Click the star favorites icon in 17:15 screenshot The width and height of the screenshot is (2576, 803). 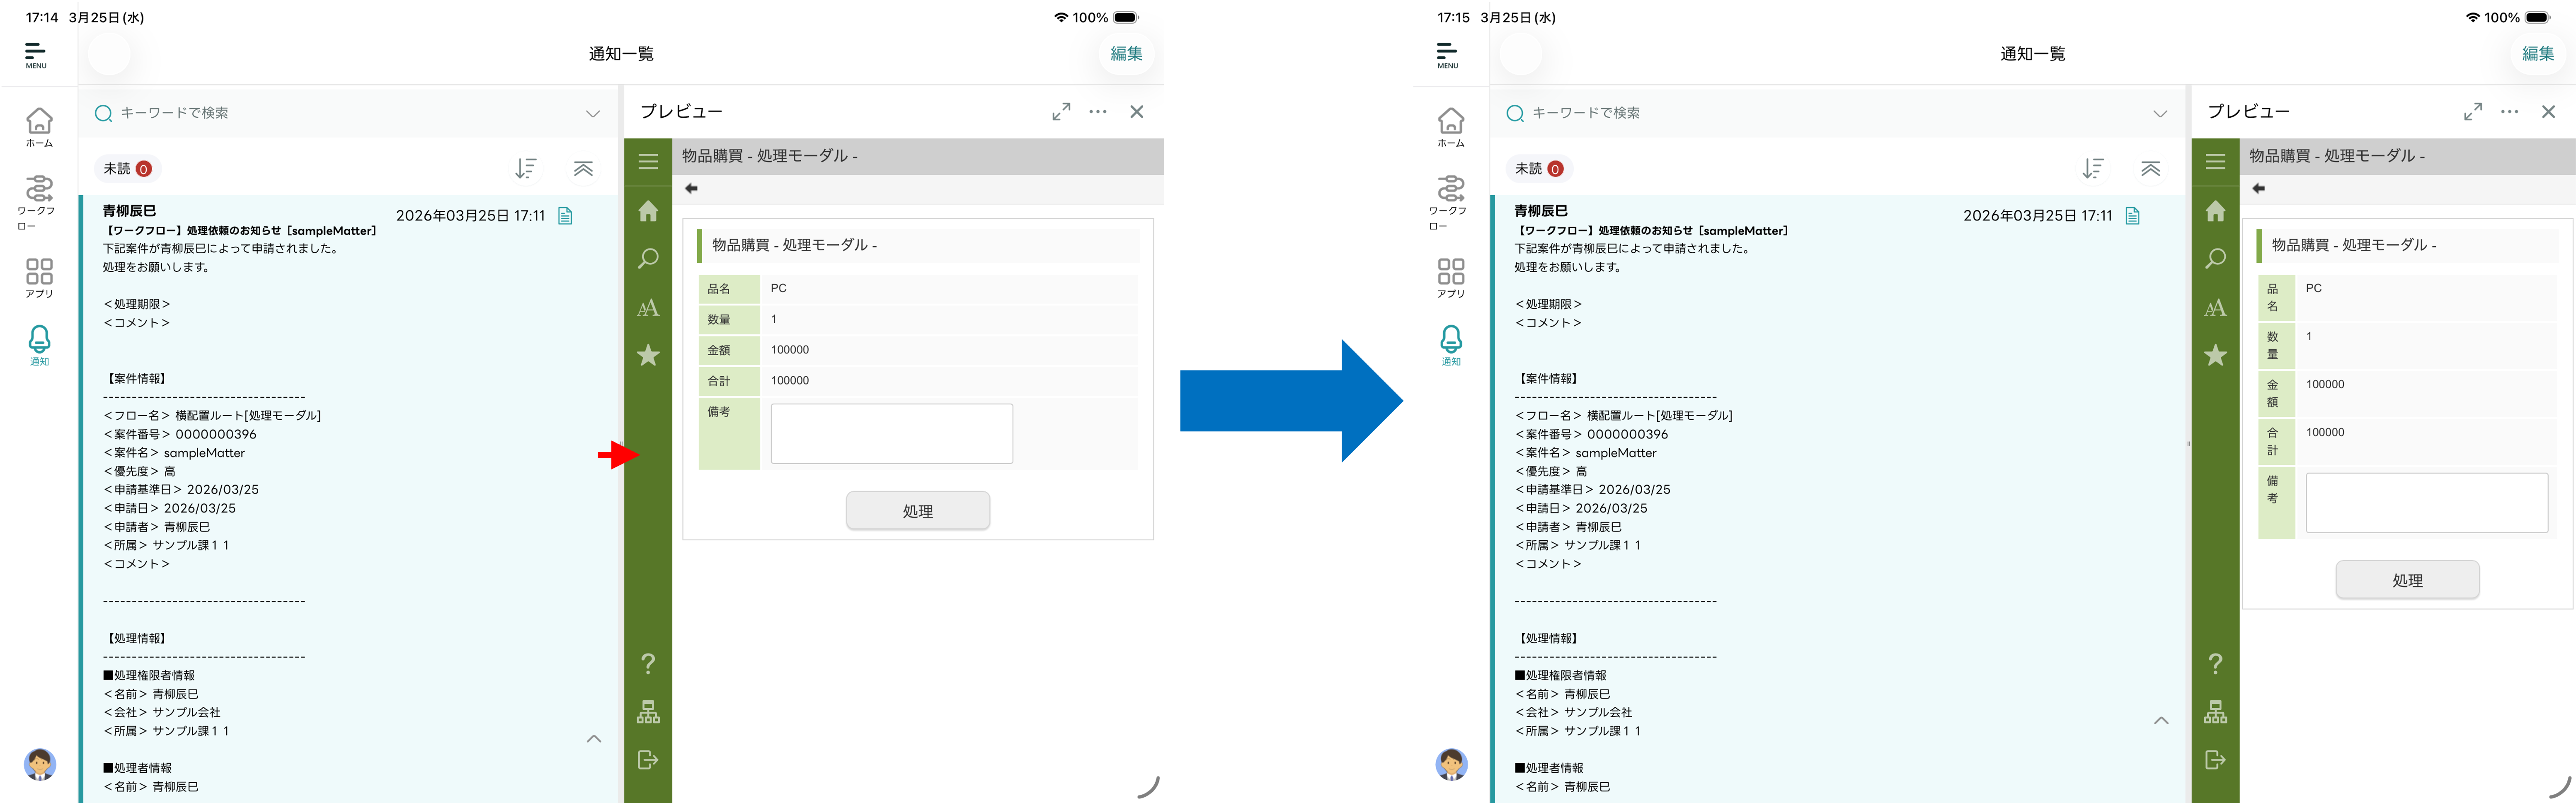[2216, 355]
